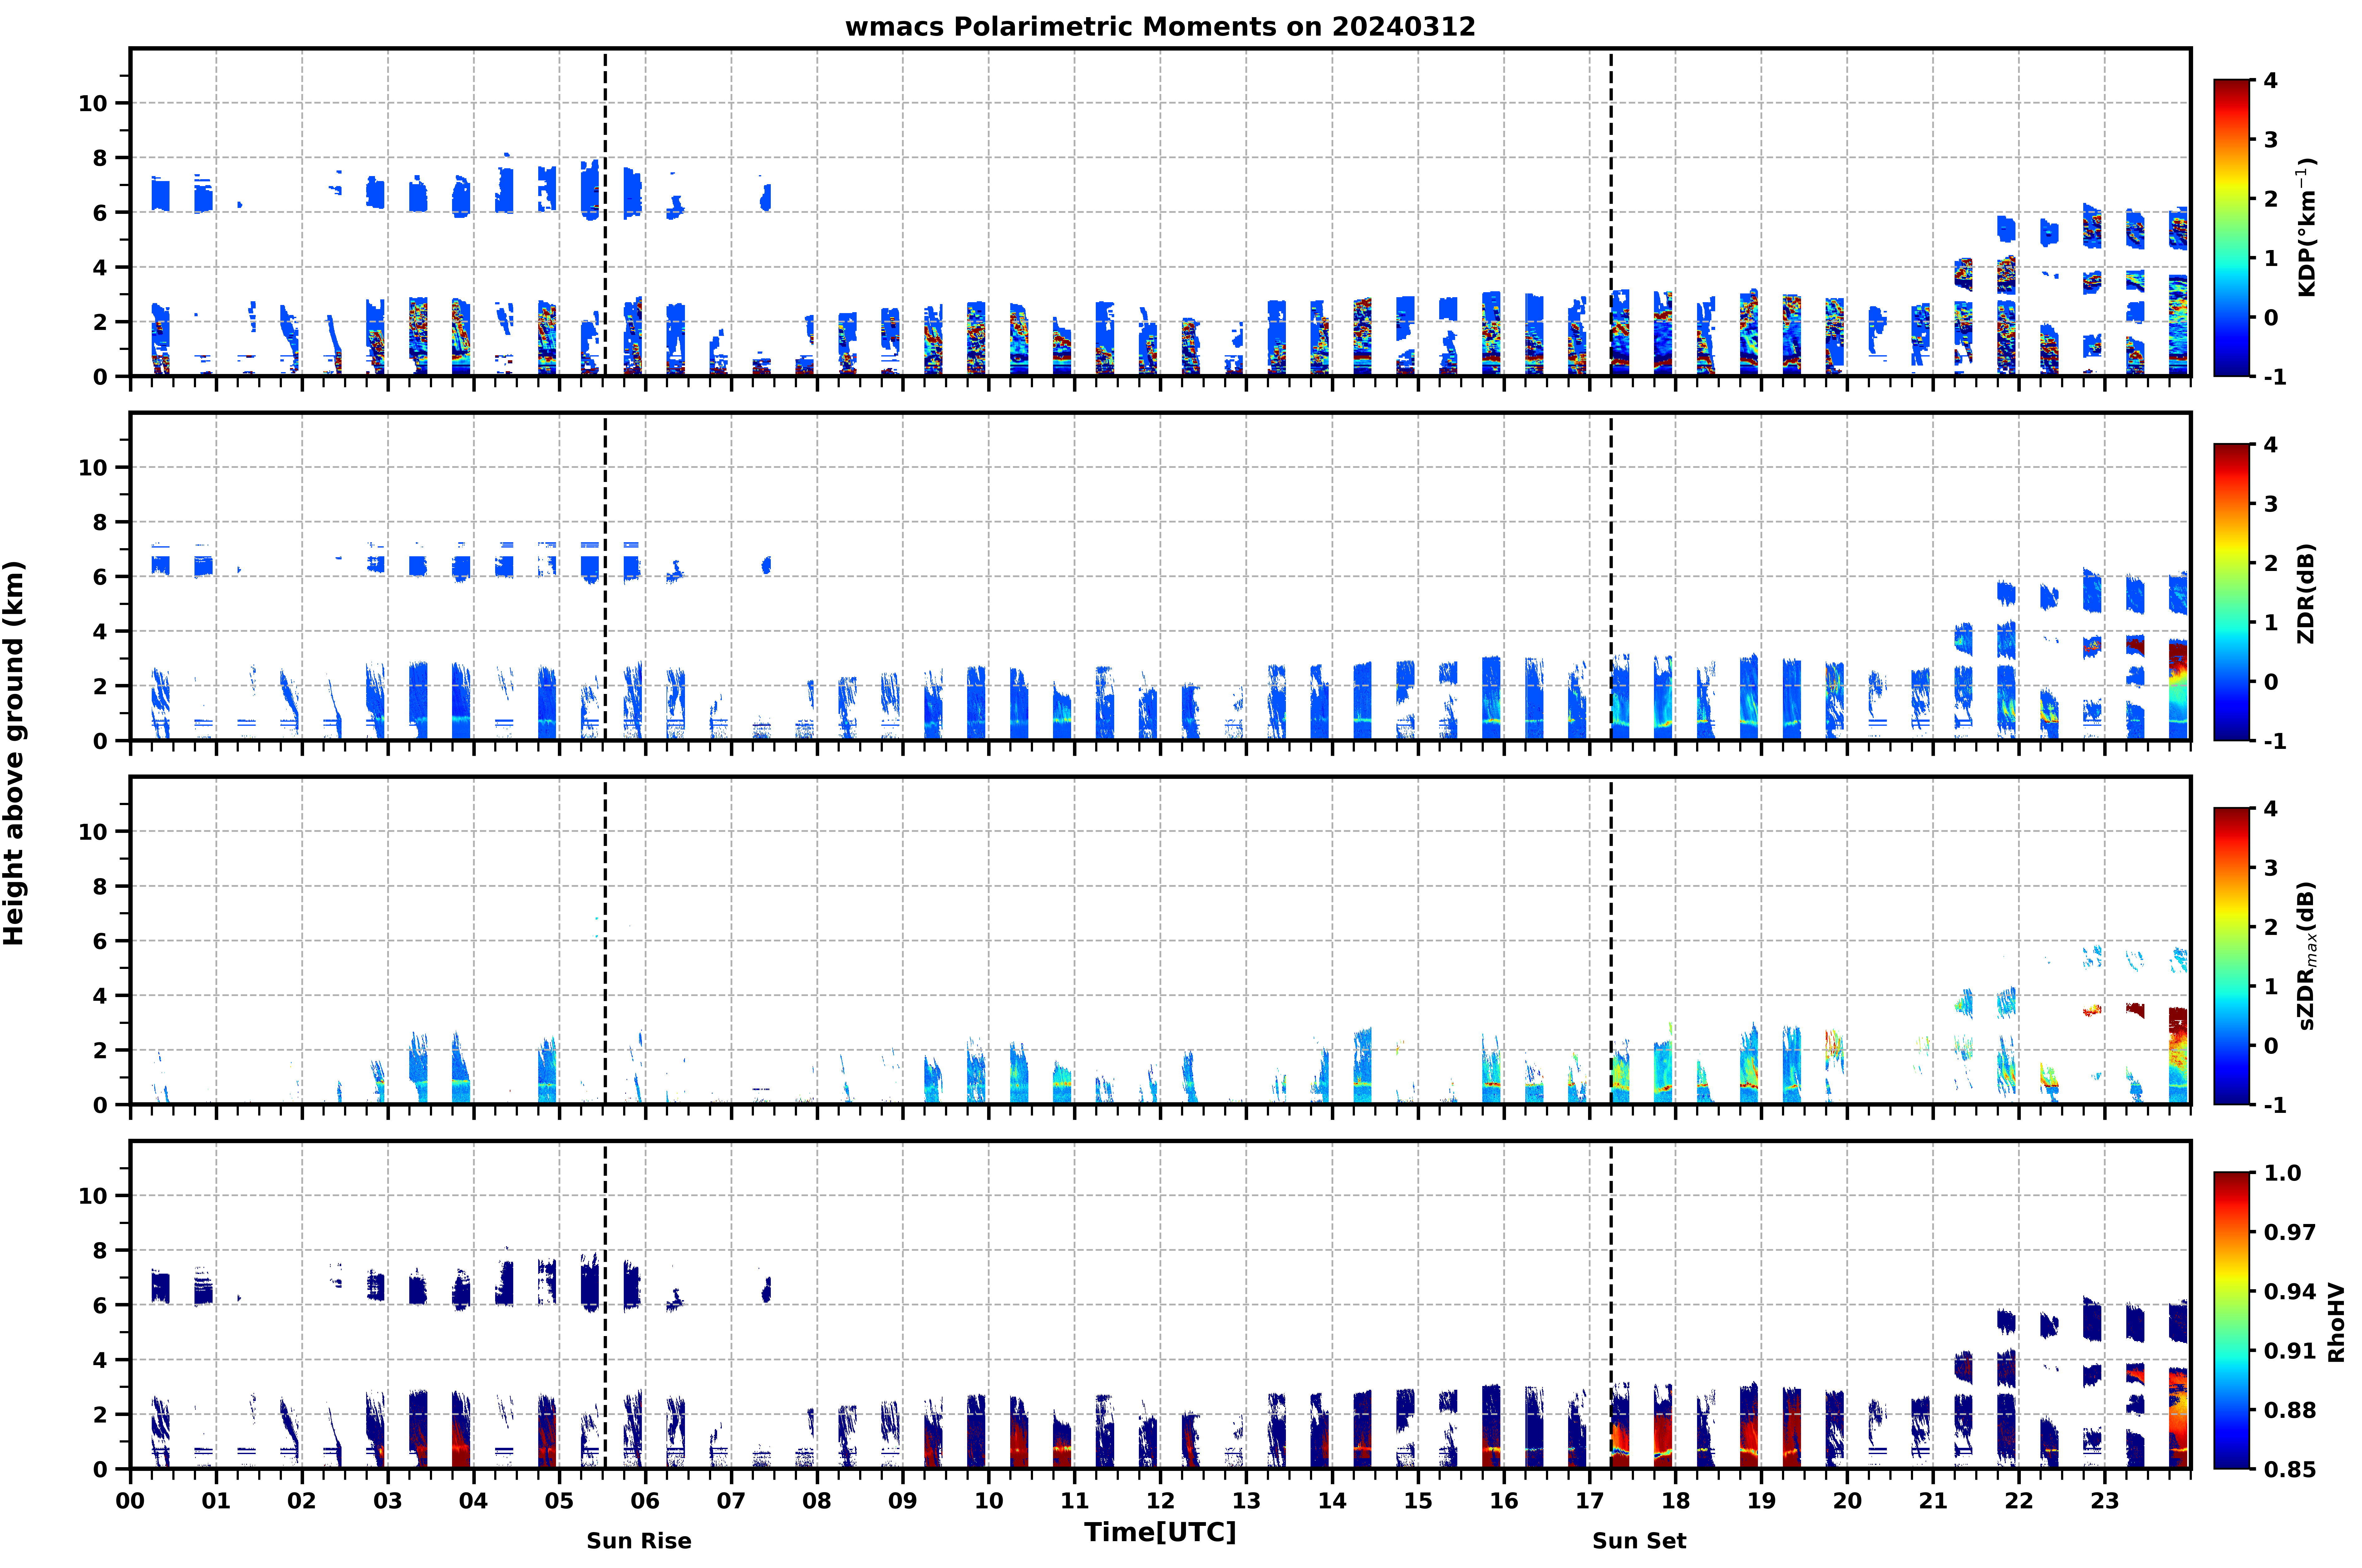The height and width of the screenshot is (1568, 2362).
Task: Click the ZDR colorbar legend
Action: 2231,592
